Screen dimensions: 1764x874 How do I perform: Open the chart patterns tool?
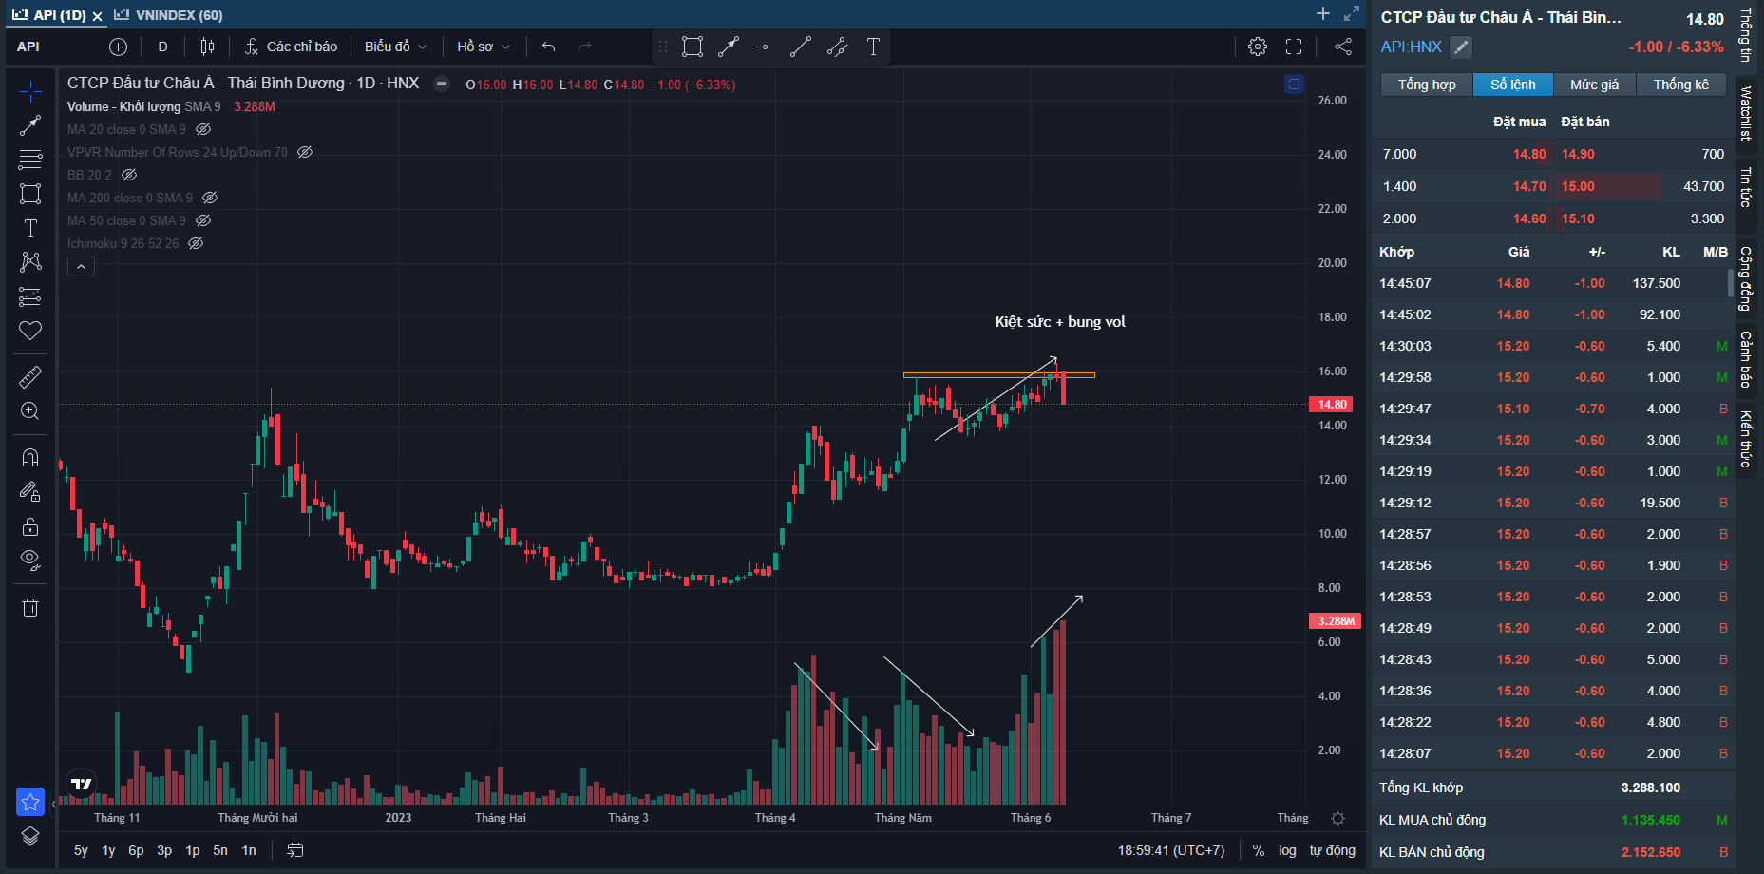pyautogui.click(x=30, y=262)
